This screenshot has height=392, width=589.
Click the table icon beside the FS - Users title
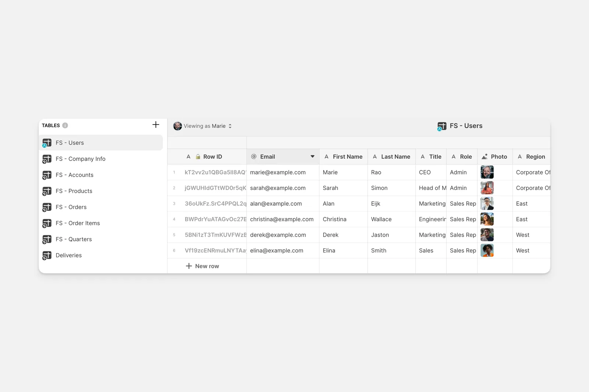pyautogui.click(x=442, y=126)
